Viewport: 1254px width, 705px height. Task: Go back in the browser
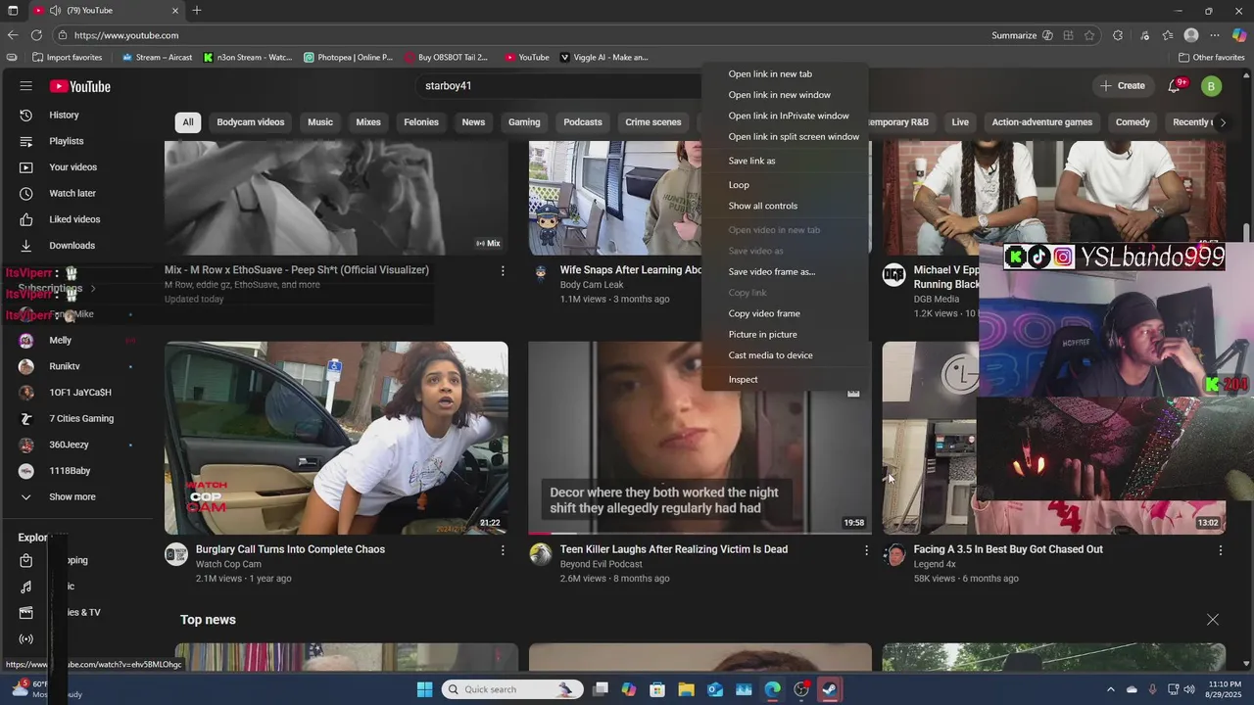click(x=13, y=35)
